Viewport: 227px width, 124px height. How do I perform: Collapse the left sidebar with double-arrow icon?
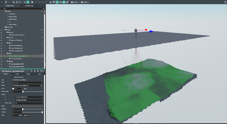tap(2, 2)
